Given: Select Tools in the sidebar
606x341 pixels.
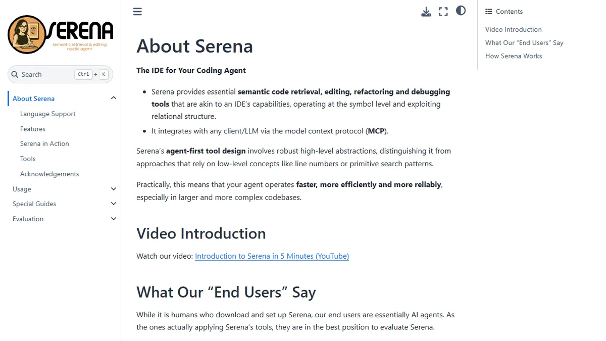Looking at the screenshot, I should (x=28, y=159).
